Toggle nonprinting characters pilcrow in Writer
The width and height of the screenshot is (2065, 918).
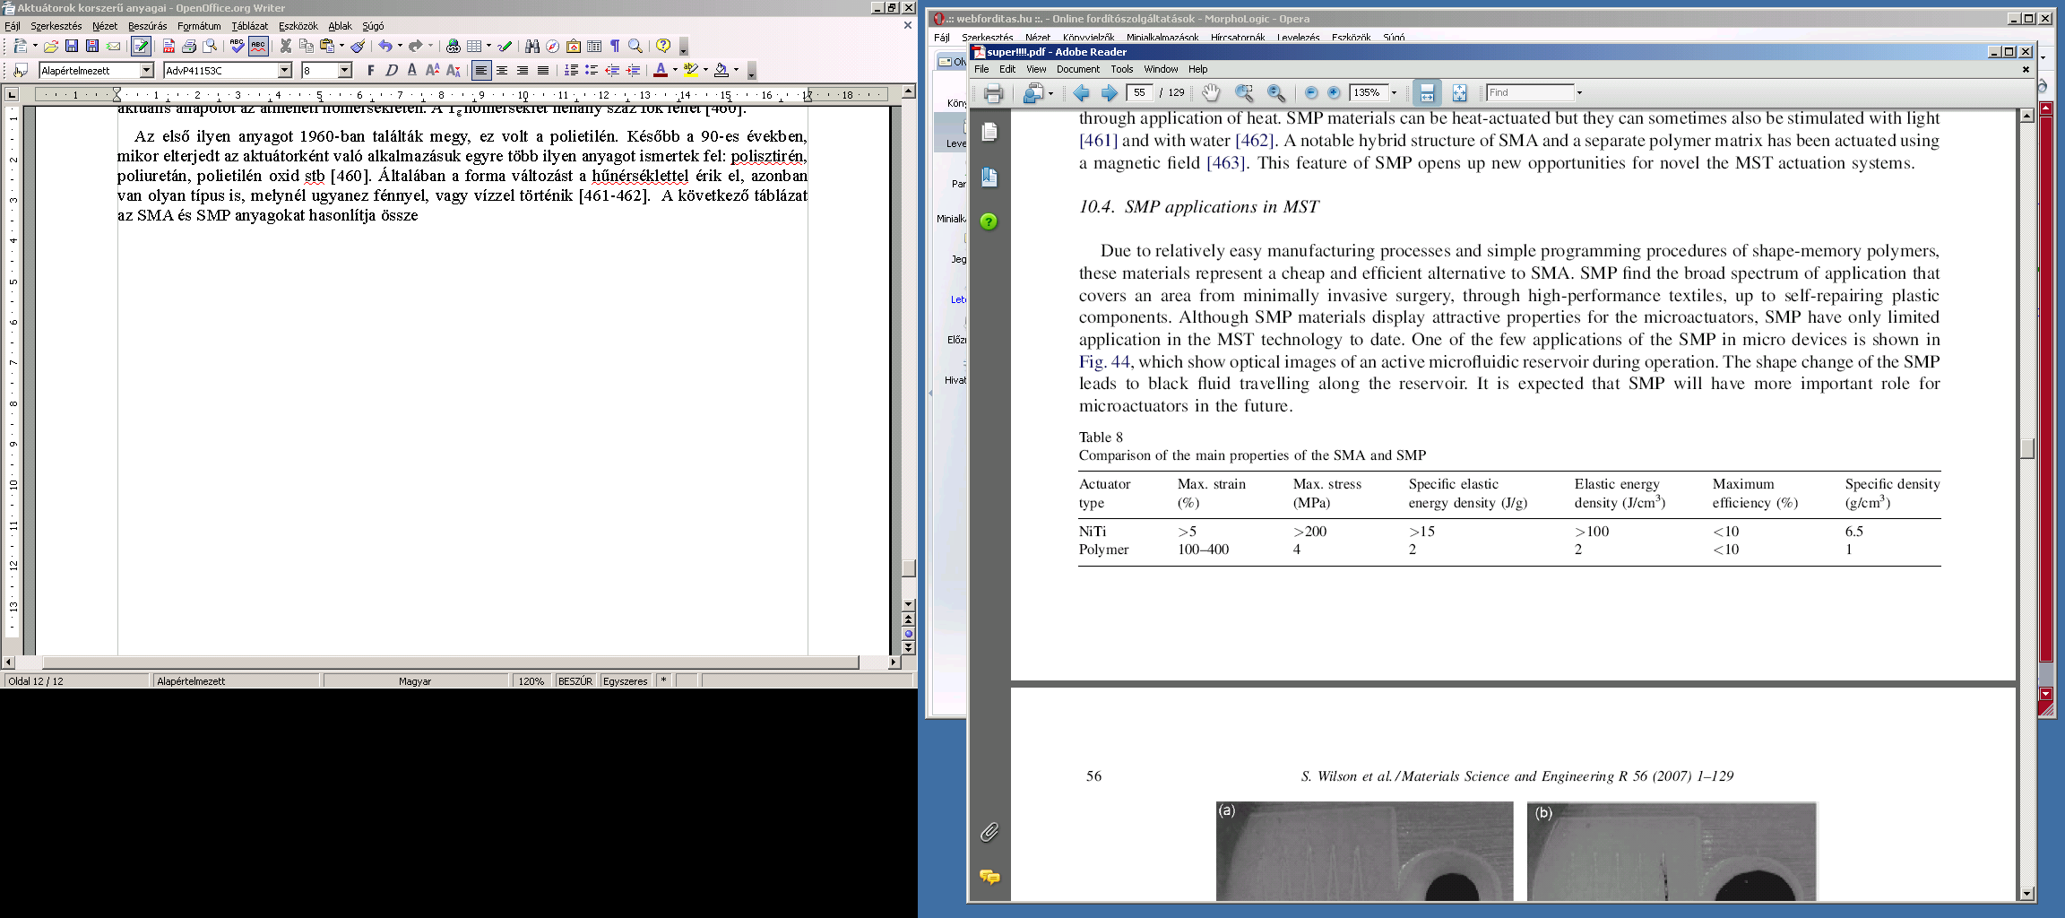615,46
